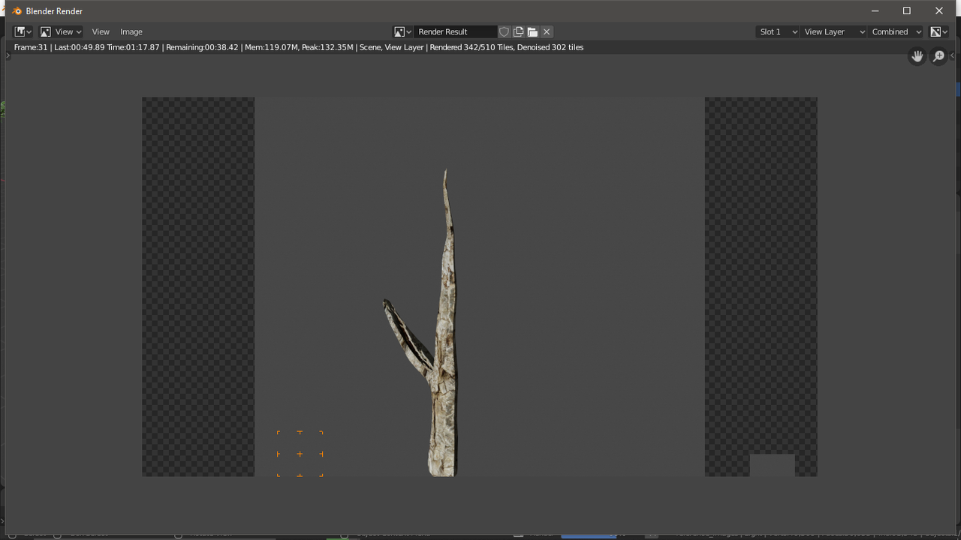Screen dimensions: 961x540
Task: Click the display channels image icon
Action: pos(936,31)
